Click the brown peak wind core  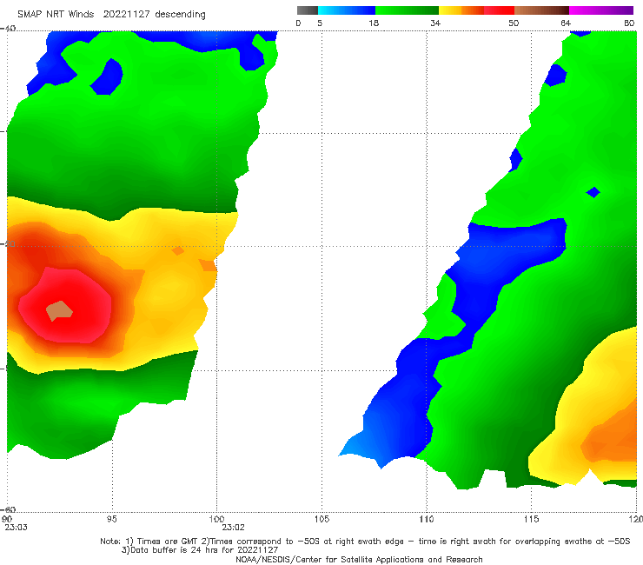click(59, 310)
